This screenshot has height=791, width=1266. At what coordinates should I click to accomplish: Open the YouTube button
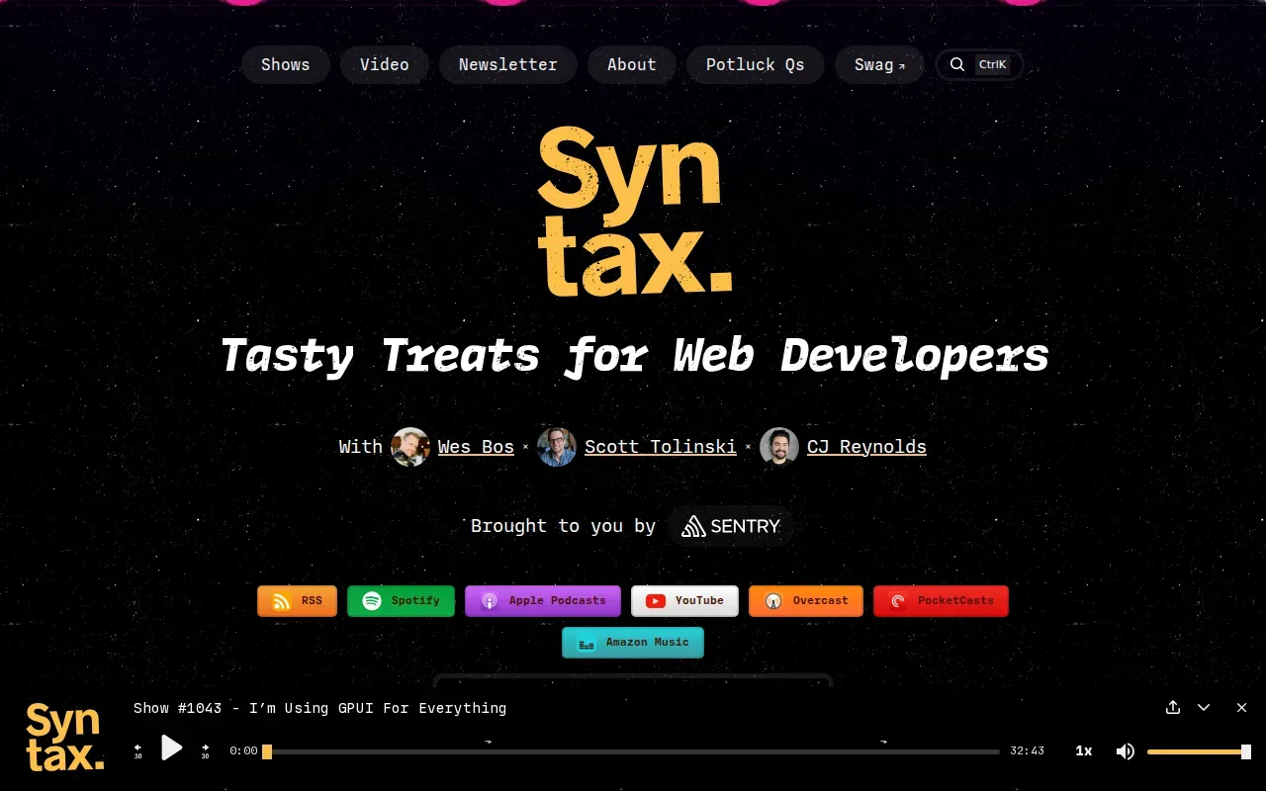[x=684, y=601]
